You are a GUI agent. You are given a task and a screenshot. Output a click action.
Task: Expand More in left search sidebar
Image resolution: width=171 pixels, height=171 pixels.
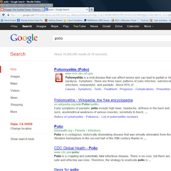[14, 112]
